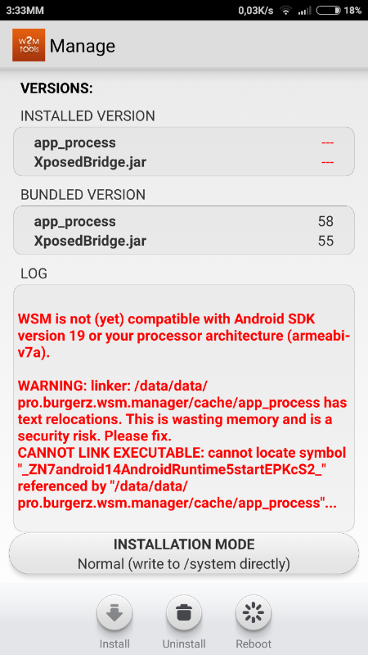Tap the cellular signal bars icon

tap(304, 11)
